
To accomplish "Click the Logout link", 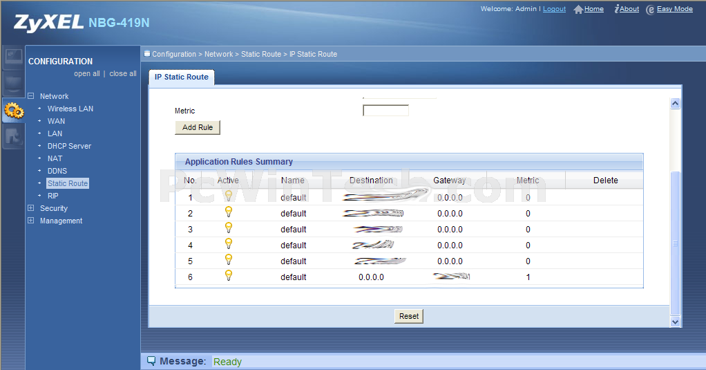I will [x=554, y=9].
